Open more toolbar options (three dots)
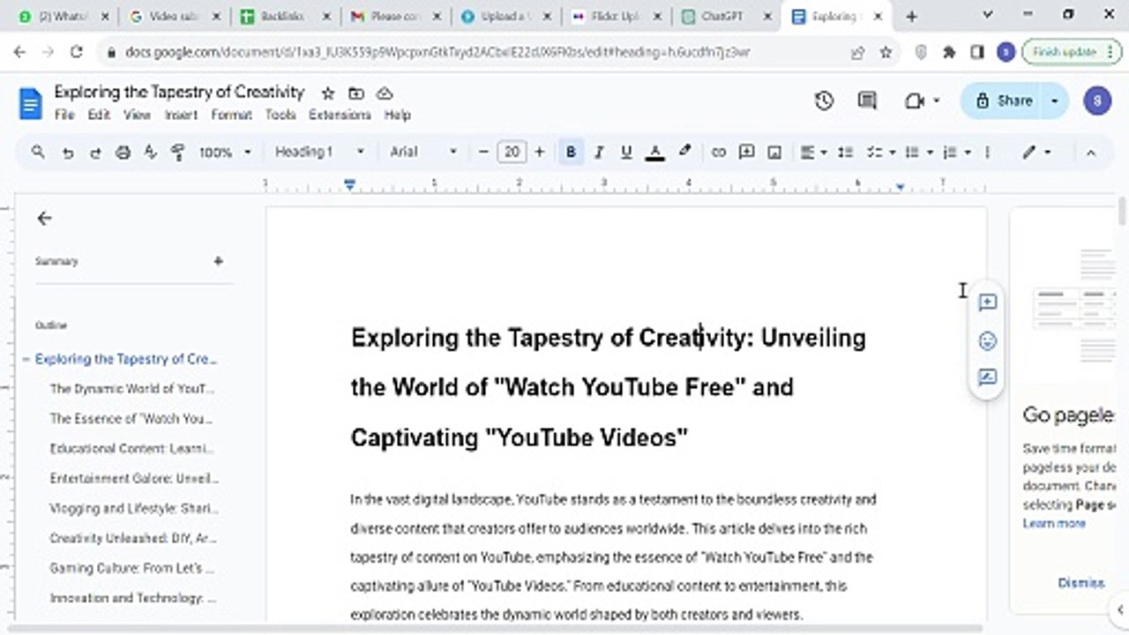The width and height of the screenshot is (1129, 635). tap(987, 152)
